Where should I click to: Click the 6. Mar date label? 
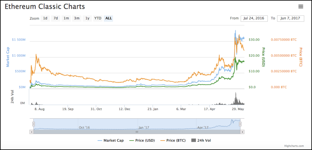[x=181, y=109]
